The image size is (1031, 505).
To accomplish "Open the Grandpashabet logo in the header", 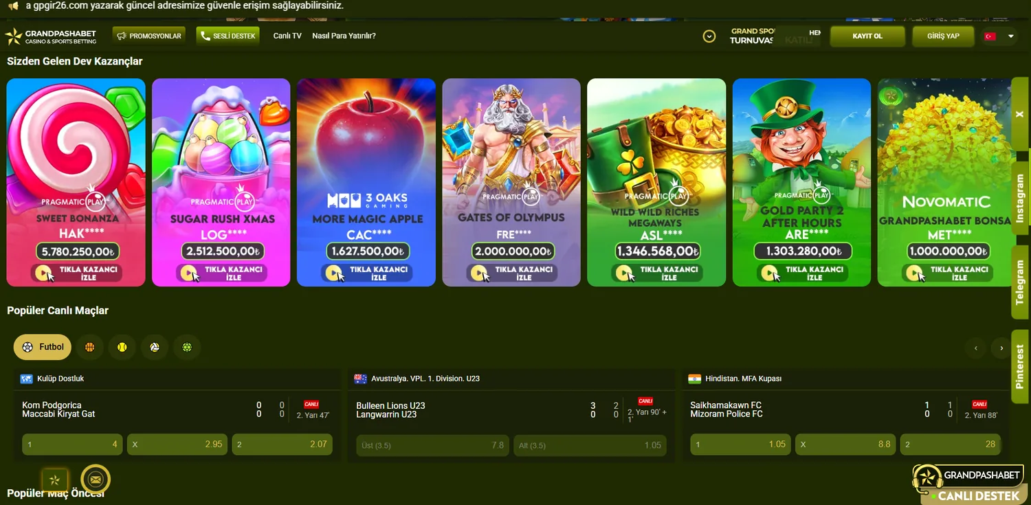I will pyautogui.click(x=51, y=36).
